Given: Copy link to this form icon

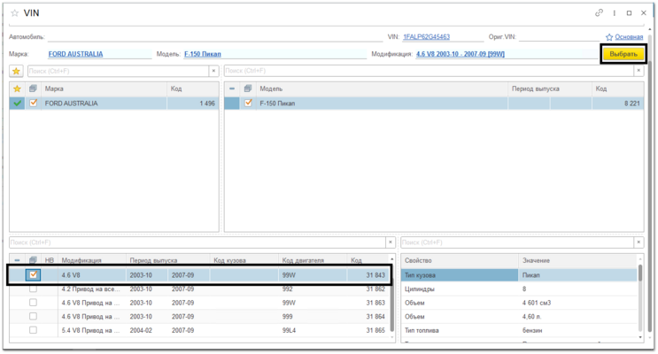Looking at the screenshot, I should 599,13.
